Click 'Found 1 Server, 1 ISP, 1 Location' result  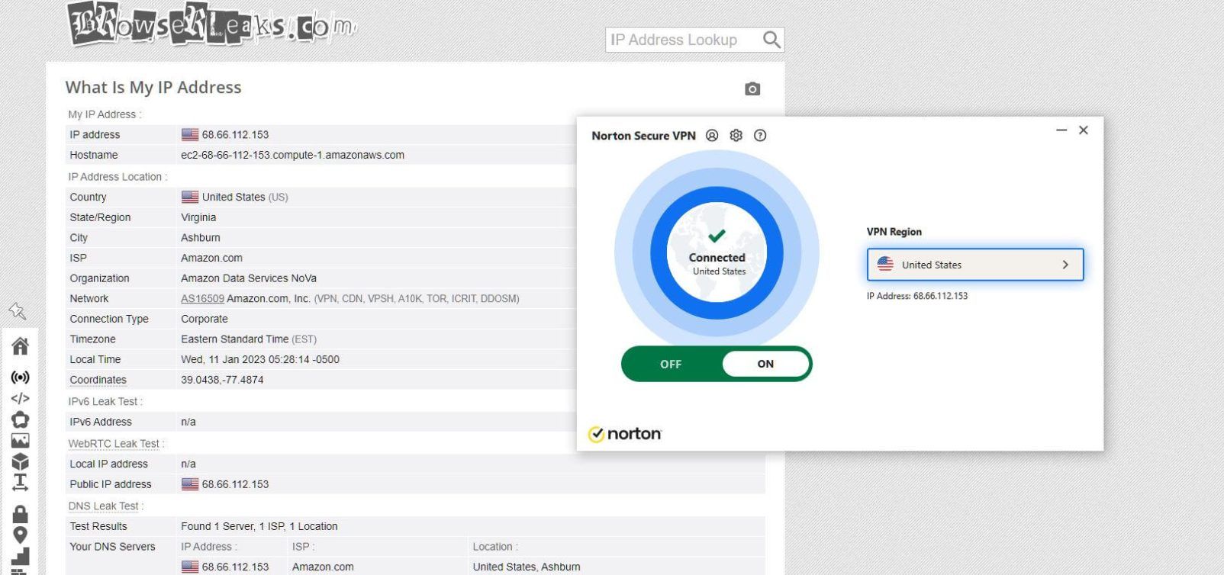click(259, 526)
